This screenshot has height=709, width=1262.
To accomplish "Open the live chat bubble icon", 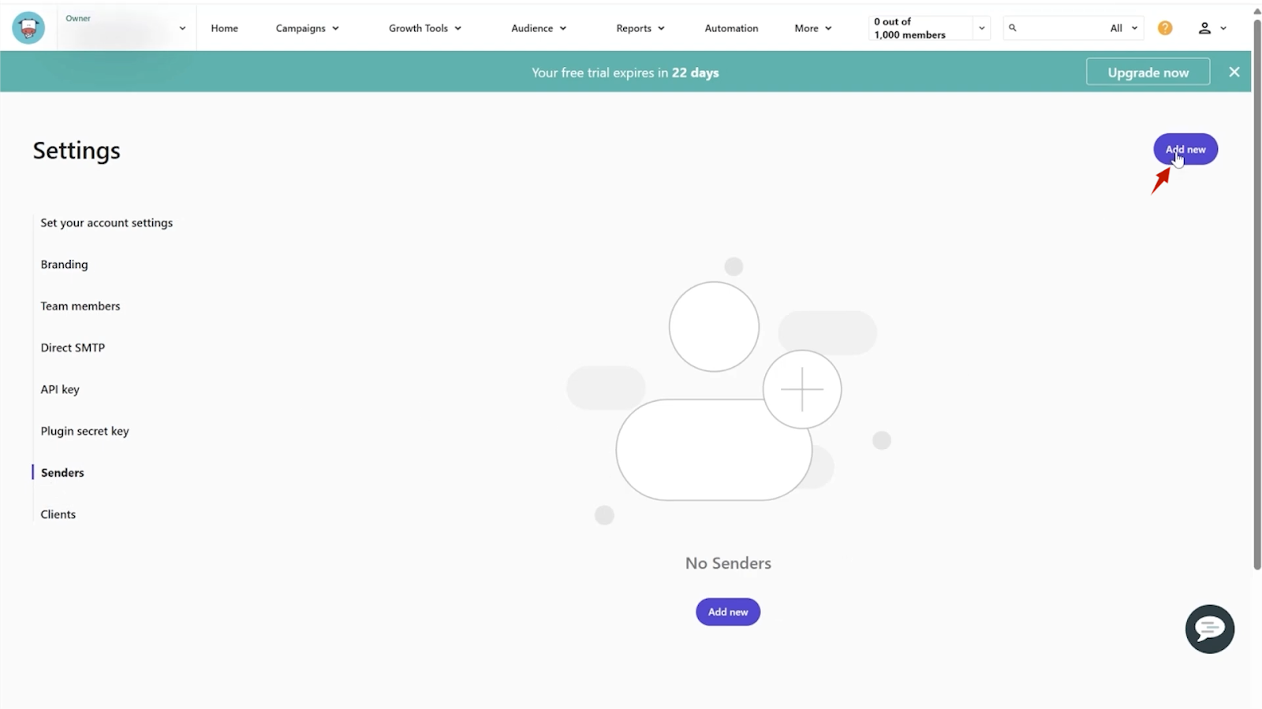I will pos(1209,629).
